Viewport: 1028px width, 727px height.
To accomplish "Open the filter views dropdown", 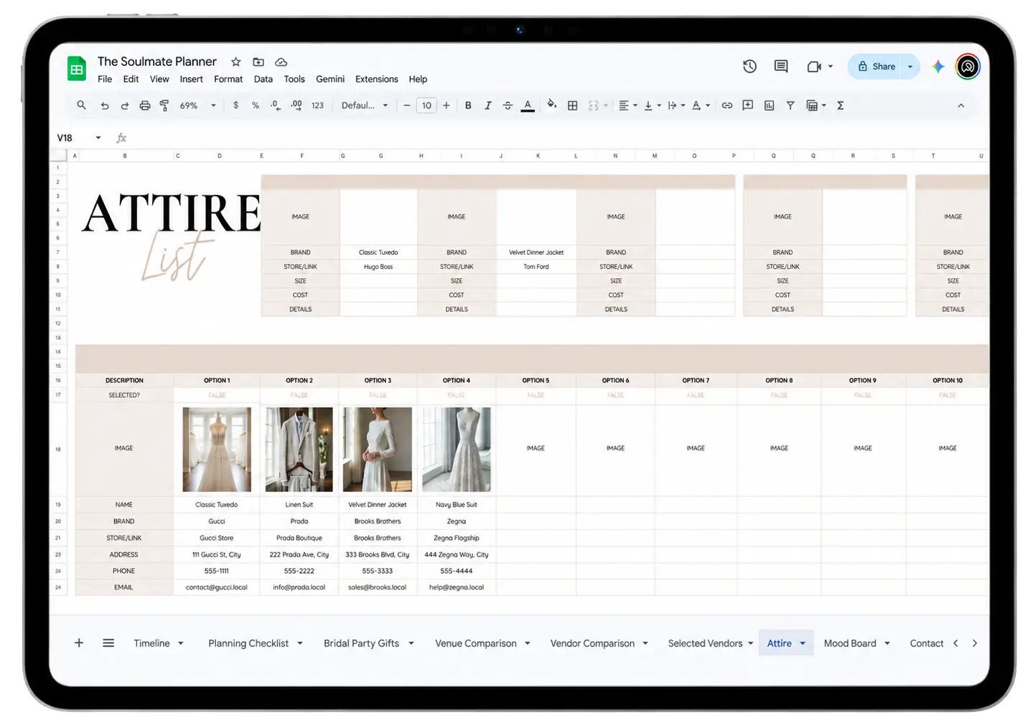I will click(816, 105).
